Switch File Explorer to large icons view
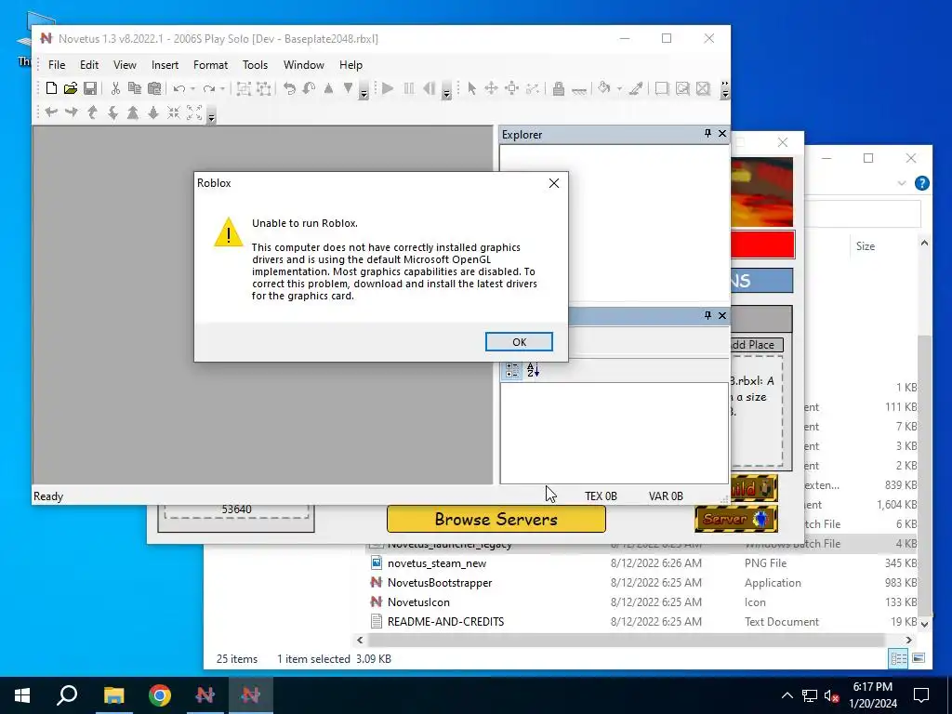 [918, 658]
